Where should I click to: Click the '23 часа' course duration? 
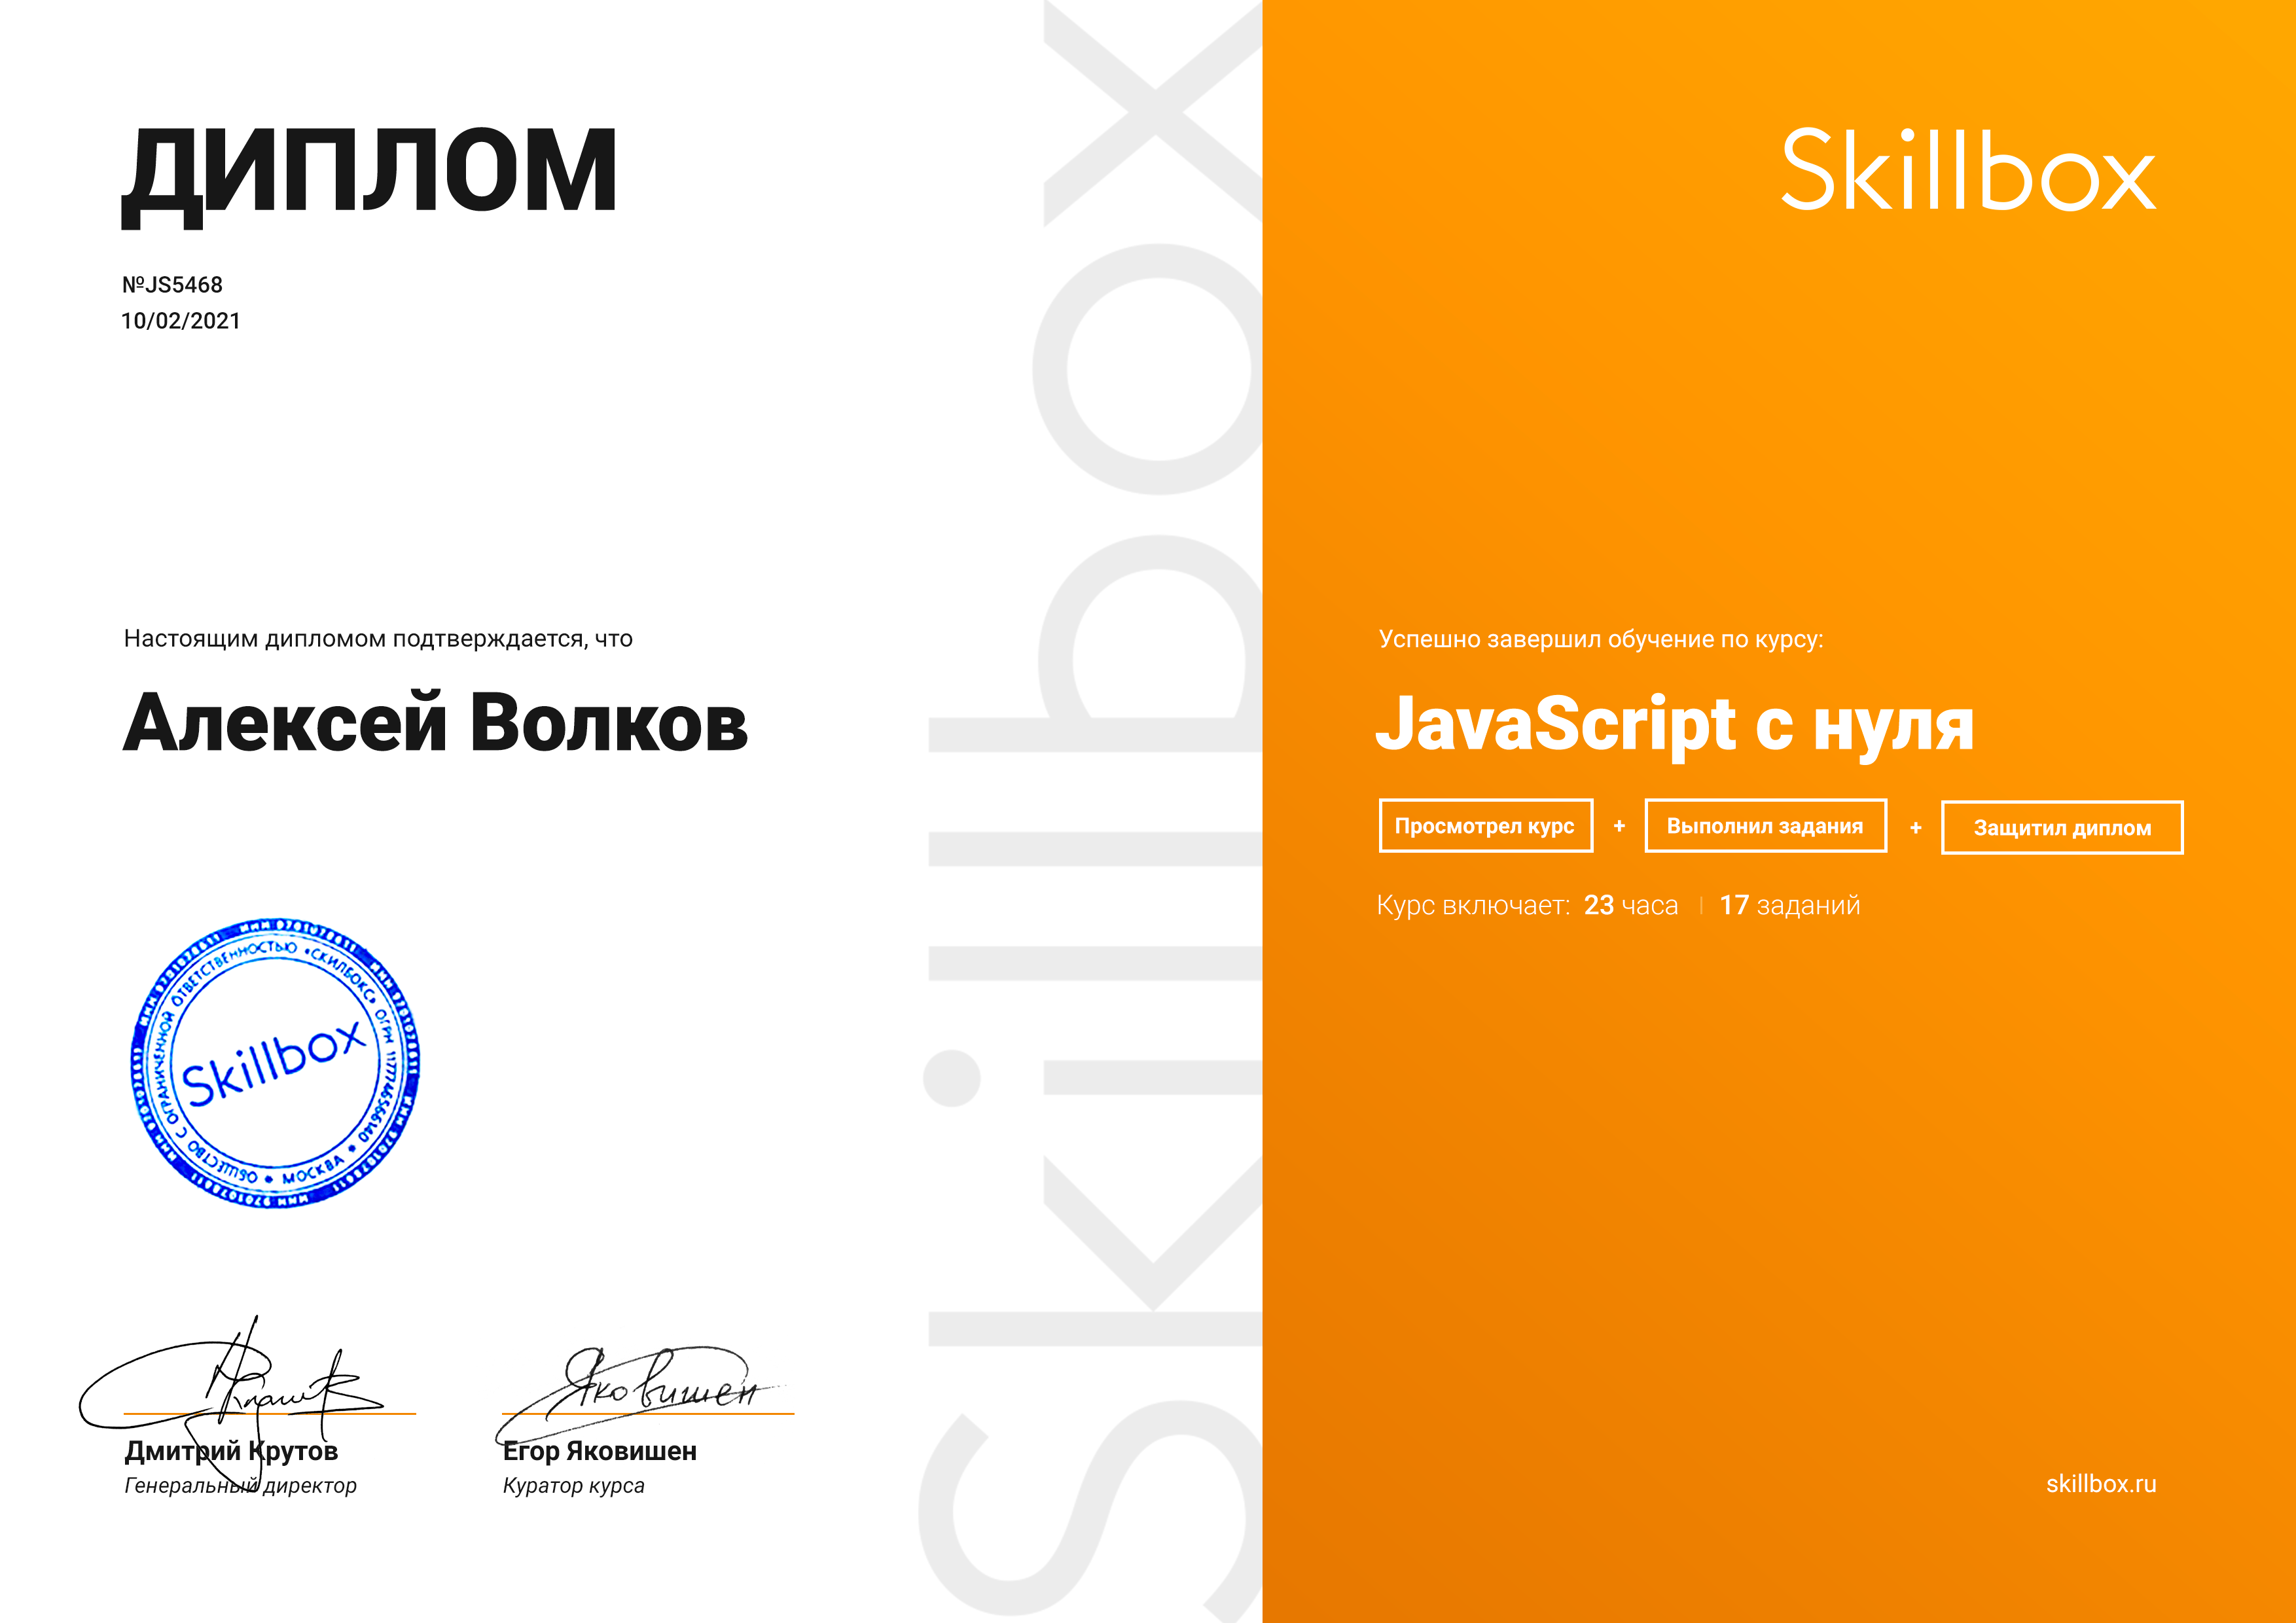pos(1631,905)
